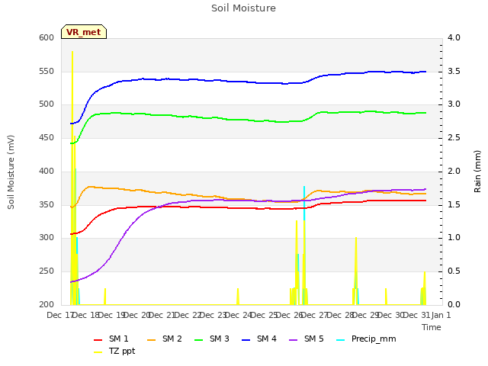This screenshot has height=366, width=488.
Task: Click yellow TZ ppt legend swatch
Action: pyautogui.click(x=98, y=352)
